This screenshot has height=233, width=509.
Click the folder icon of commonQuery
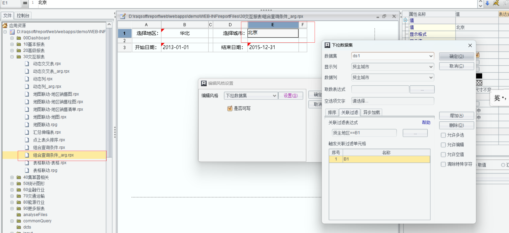click(x=19, y=221)
